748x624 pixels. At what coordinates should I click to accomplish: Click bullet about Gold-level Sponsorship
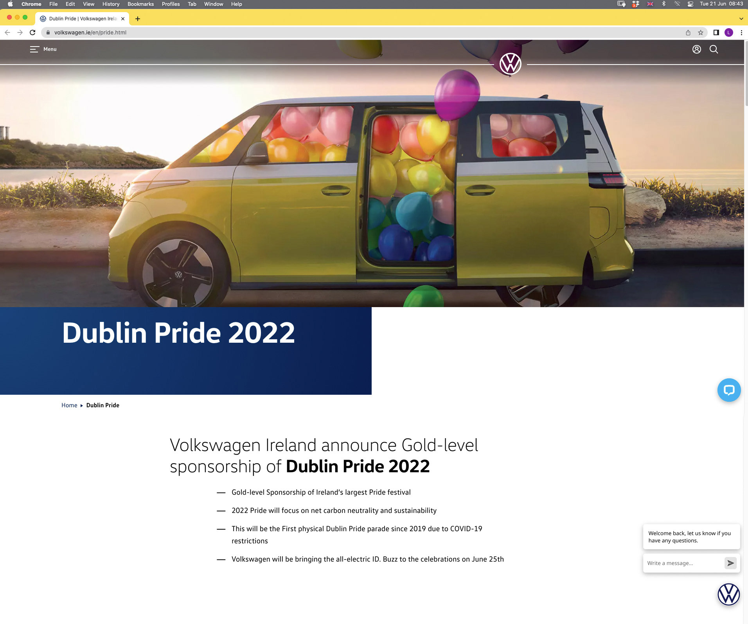321,492
